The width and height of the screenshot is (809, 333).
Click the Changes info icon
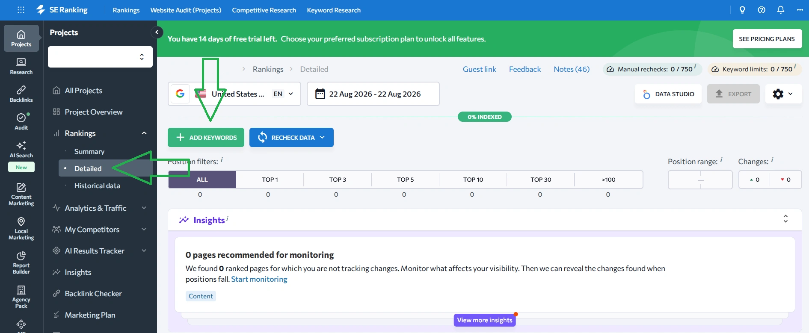tap(772, 160)
